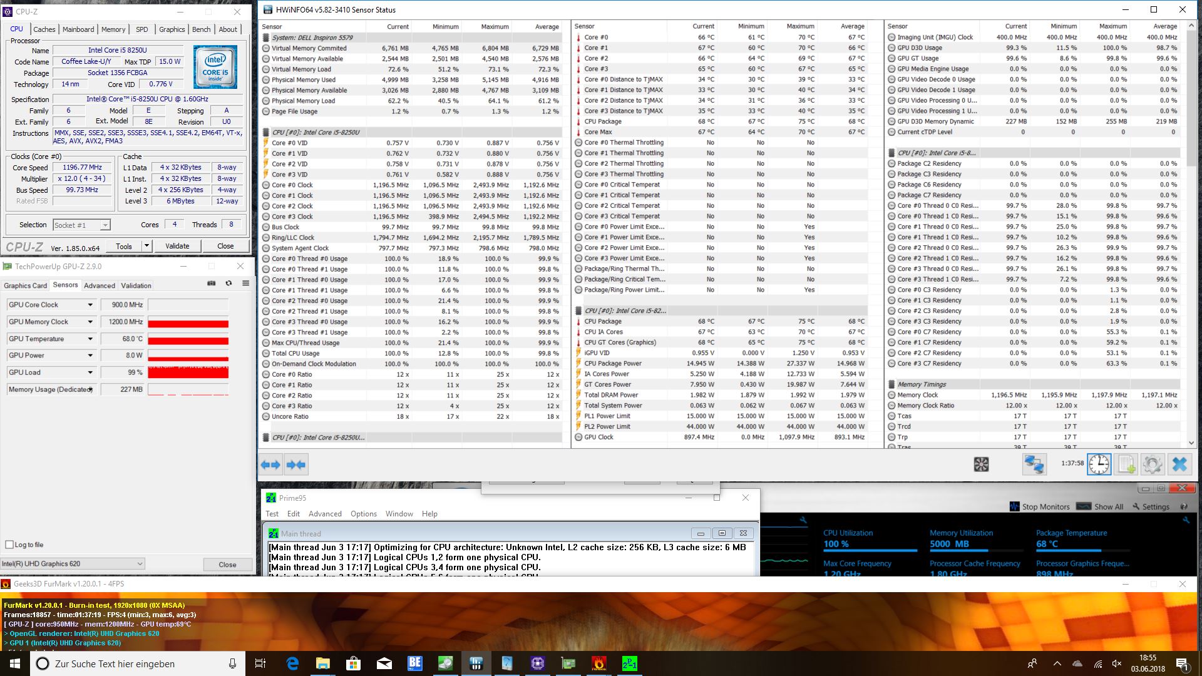
Task: Open volume control in system tray
Action: [1117, 663]
